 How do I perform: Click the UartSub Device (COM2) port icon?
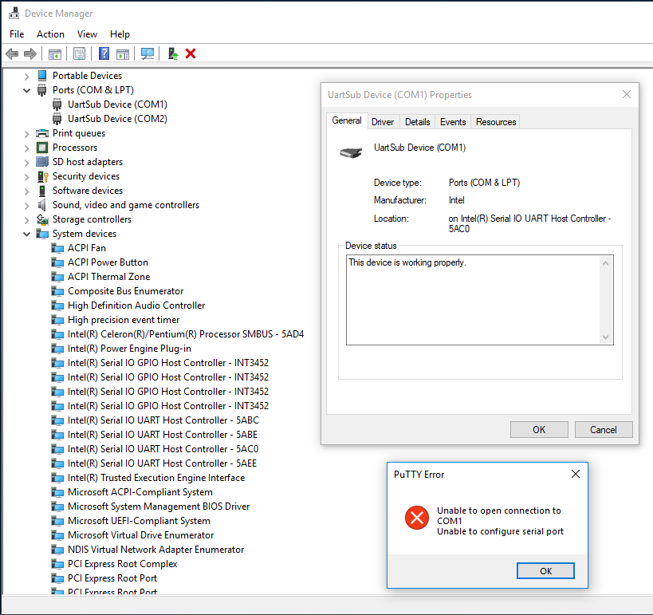57,119
